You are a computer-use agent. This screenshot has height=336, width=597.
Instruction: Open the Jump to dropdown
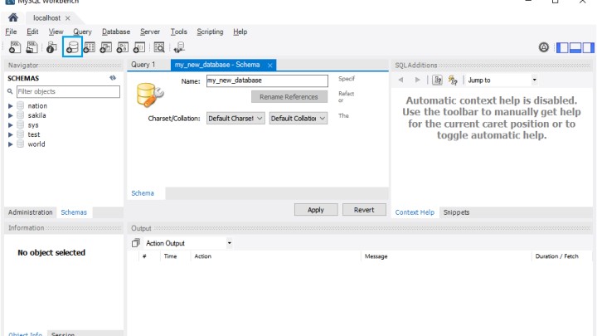pyautogui.click(x=502, y=80)
